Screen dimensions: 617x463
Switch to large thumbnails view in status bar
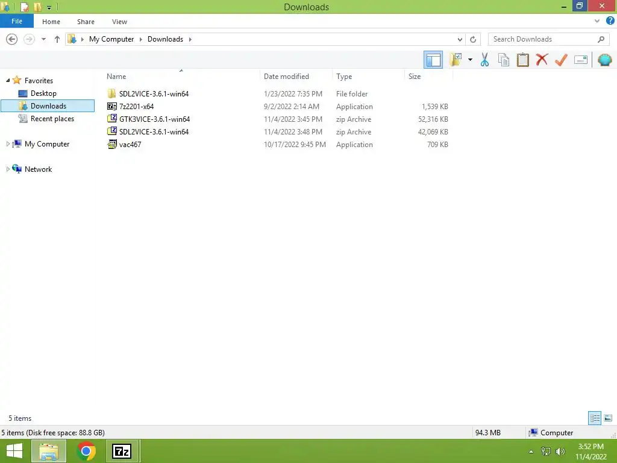pyautogui.click(x=608, y=418)
